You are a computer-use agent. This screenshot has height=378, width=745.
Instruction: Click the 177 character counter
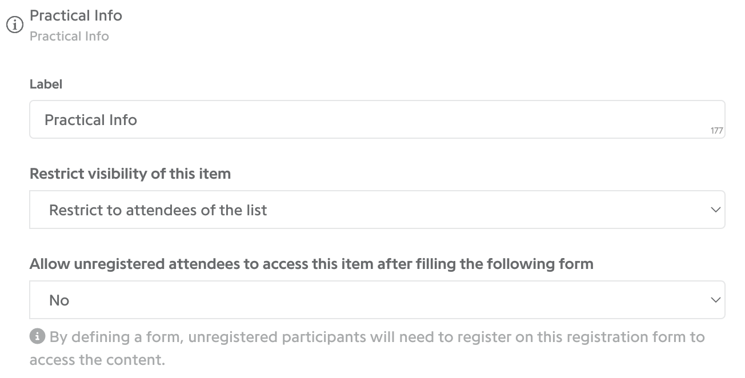point(717,131)
